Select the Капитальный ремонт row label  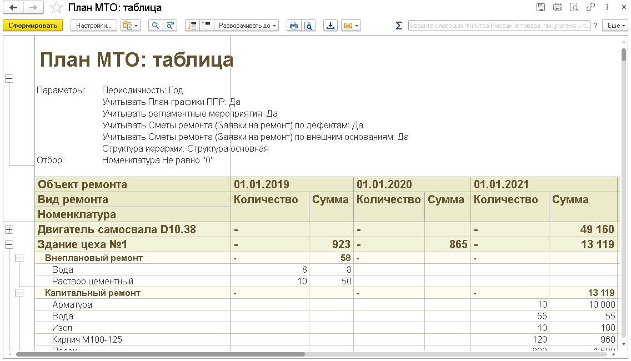93,293
